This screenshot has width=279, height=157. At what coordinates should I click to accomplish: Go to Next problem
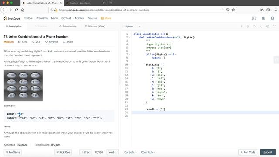[x=112, y=152]
